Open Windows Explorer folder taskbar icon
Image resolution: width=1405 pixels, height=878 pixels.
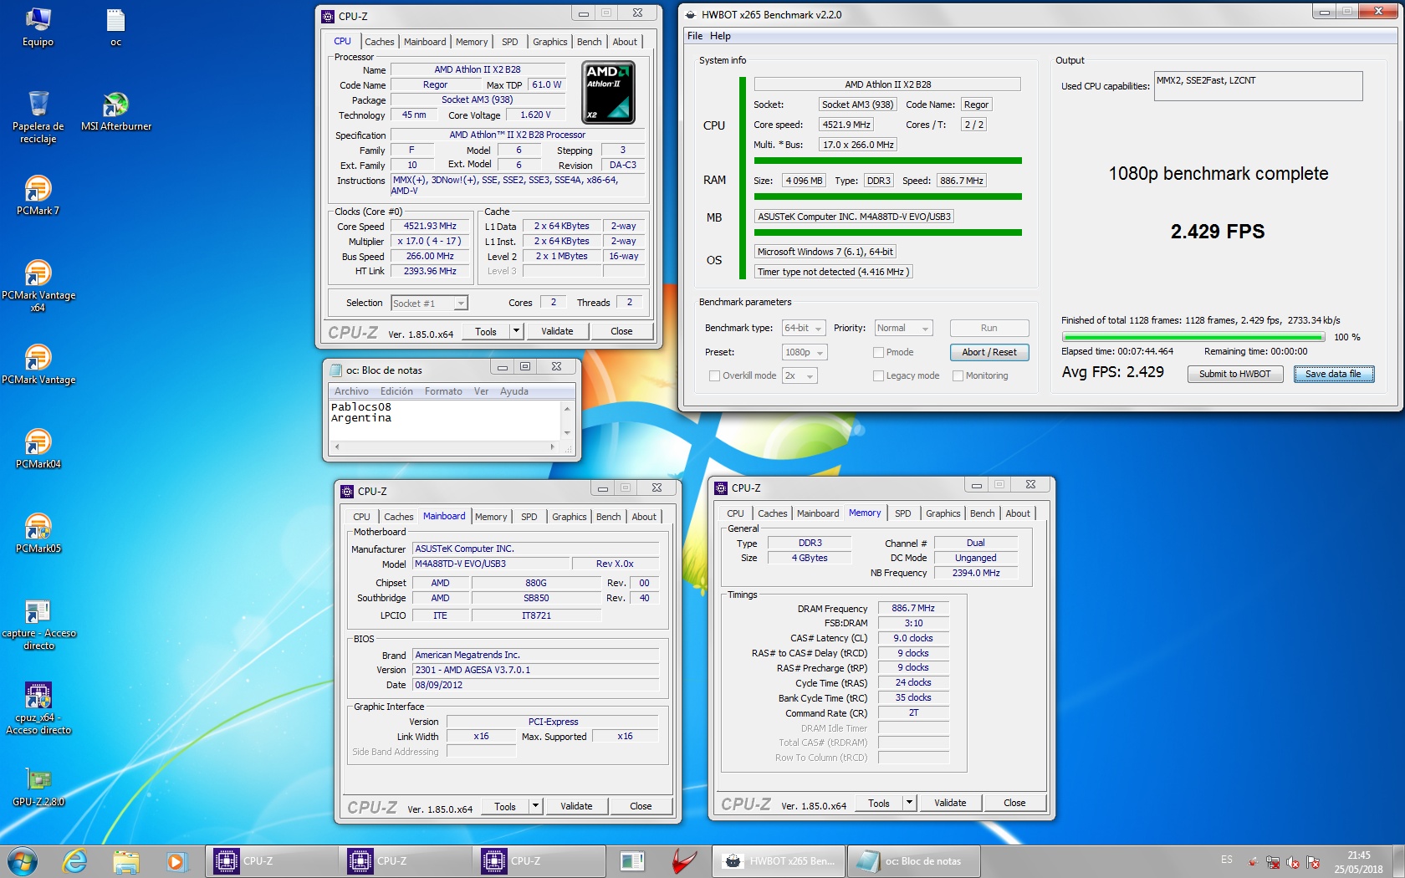pos(126,861)
